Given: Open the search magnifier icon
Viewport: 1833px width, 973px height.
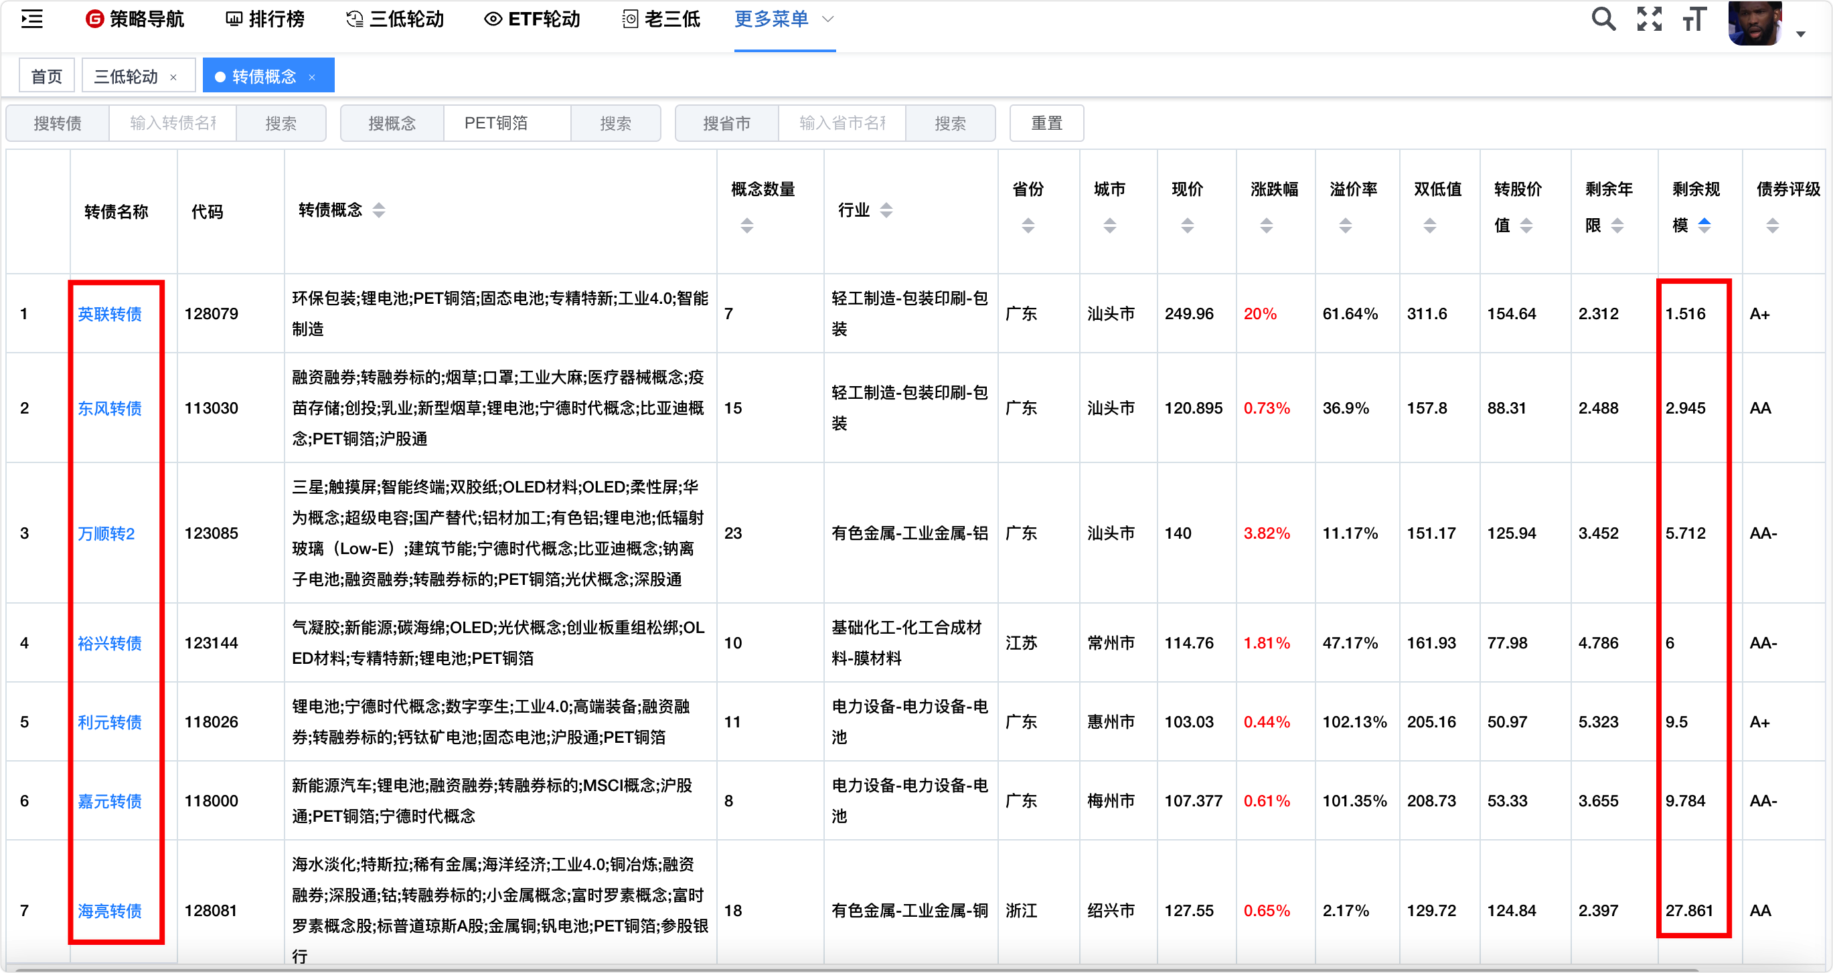Looking at the screenshot, I should point(1603,19).
